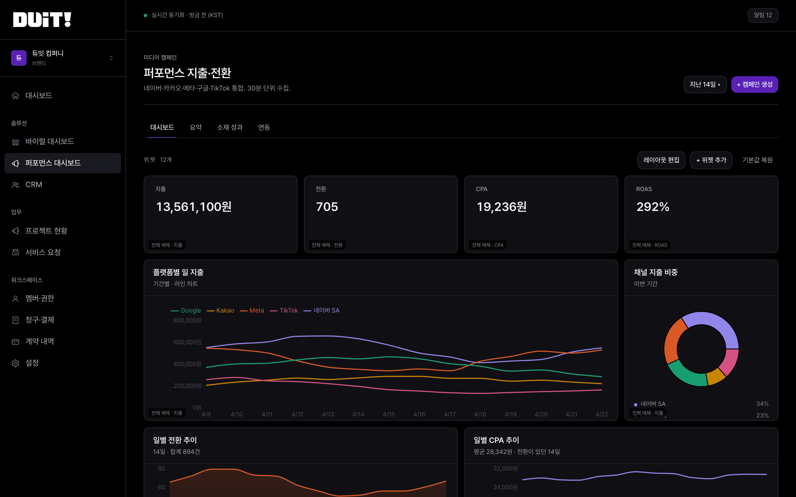Toggle the Meta series in the legend
796x497 pixels.
(252, 311)
